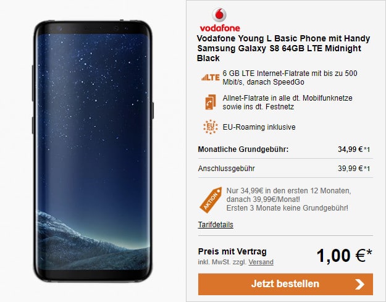Open the Tarifdetails link
The height and width of the screenshot is (302, 386).
click(x=216, y=225)
